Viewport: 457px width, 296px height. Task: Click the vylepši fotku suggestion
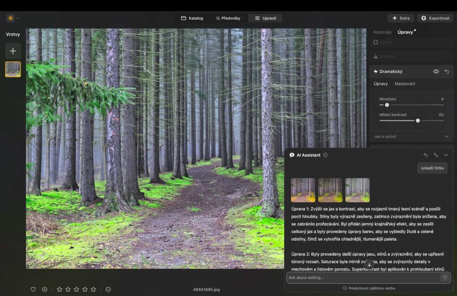click(432, 168)
